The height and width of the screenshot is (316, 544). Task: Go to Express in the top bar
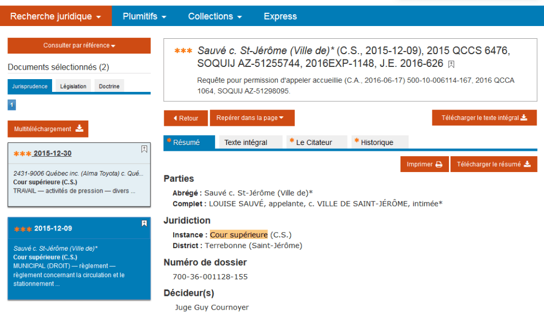click(280, 16)
